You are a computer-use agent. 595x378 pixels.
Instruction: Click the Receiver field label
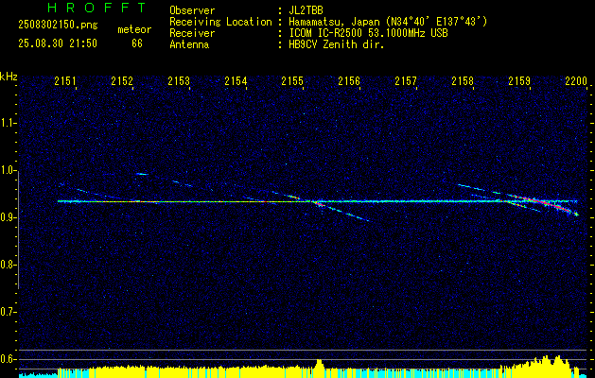[x=192, y=33]
